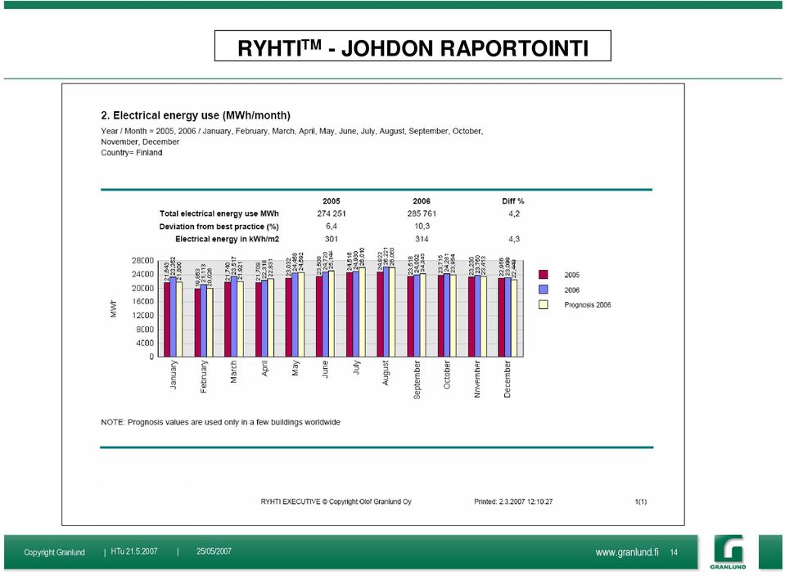This screenshot has width=785, height=584.
Task: Click kWh/m2 value 314
Action: 422,239
